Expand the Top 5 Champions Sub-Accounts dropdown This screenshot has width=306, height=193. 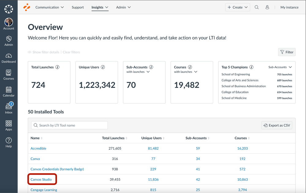(x=280, y=67)
